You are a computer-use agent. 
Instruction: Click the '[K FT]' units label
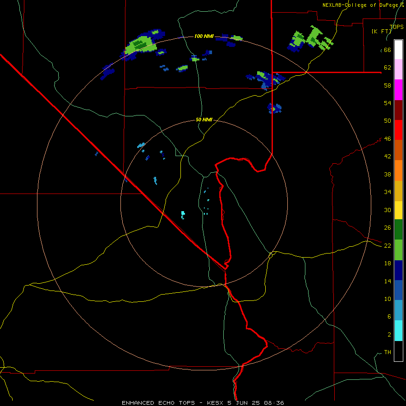tap(381, 31)
